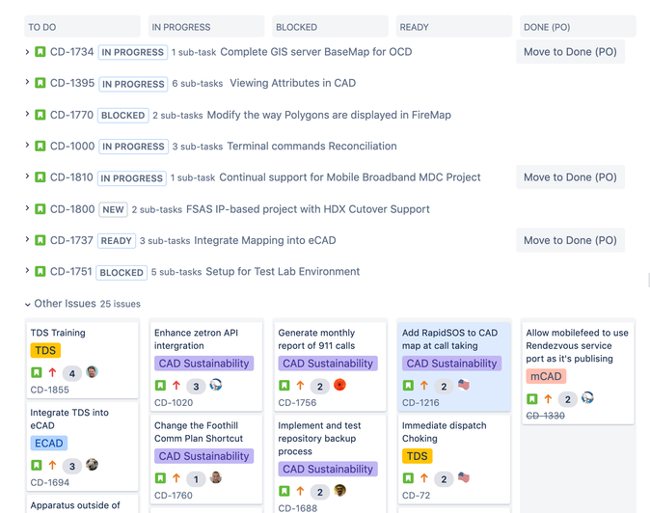
Task: Expand the CD-1734 swimlane chevron
Action: point(27,52)
